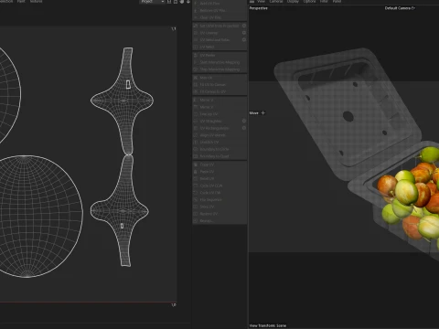Click the UV Unwrap command icon

[196, 33]
